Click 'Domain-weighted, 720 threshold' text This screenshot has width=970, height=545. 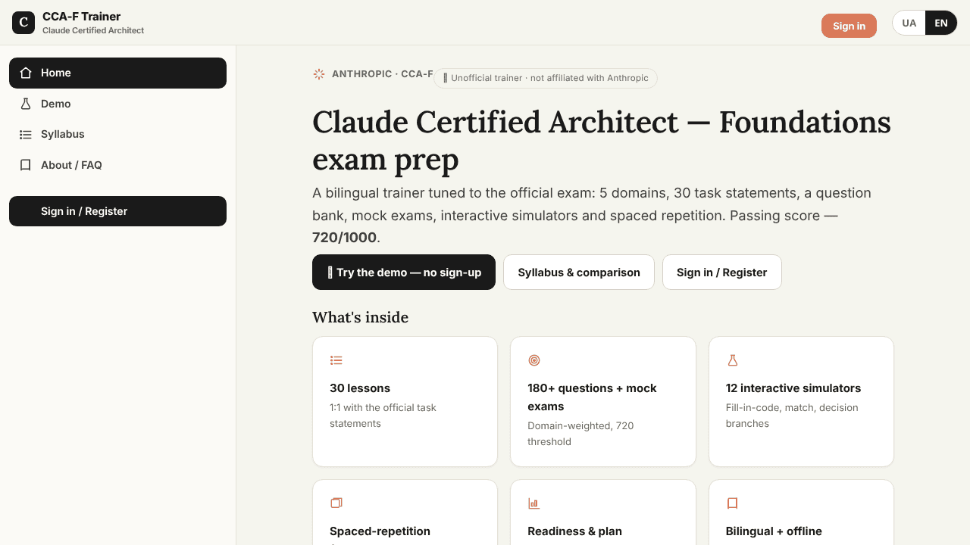point(581,434)
